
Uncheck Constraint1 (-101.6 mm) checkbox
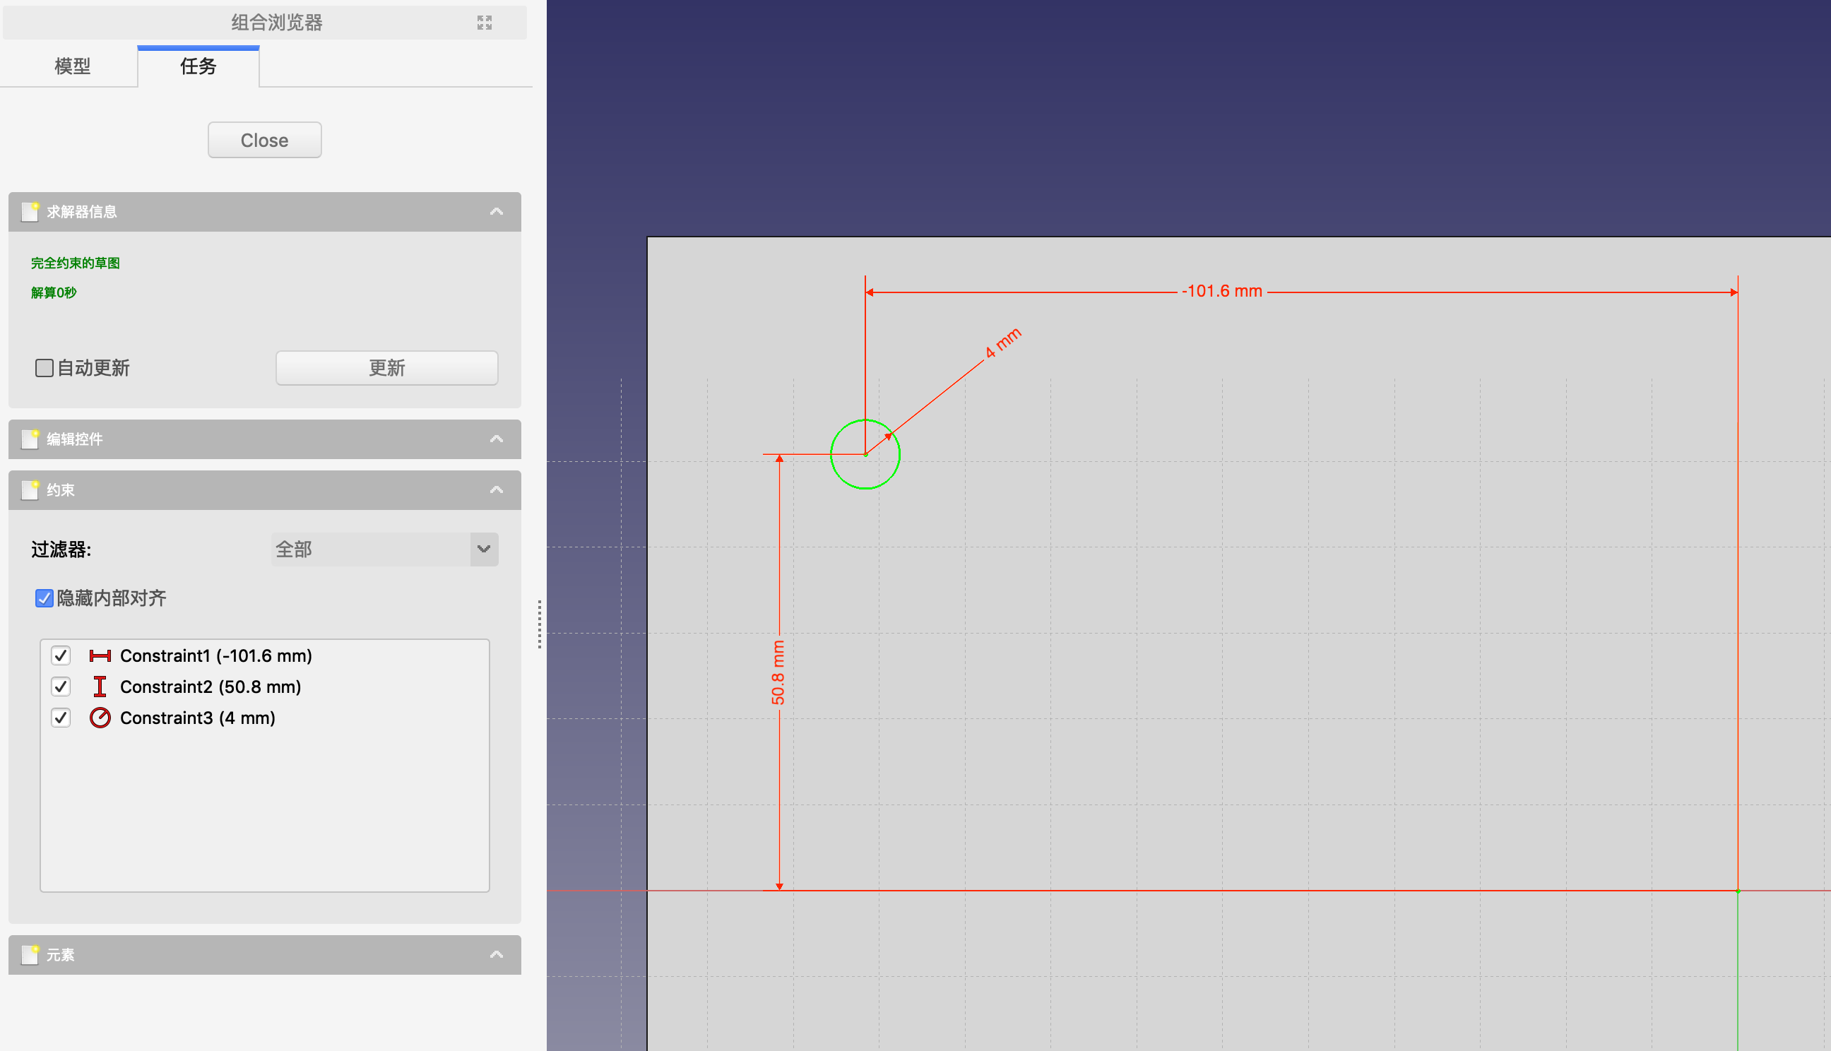[x=61, y=655]
